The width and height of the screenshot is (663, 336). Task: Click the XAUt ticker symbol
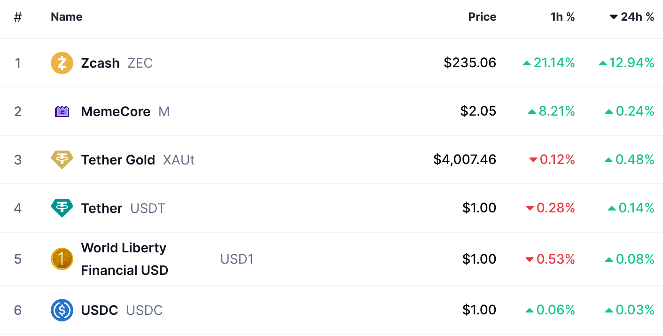[179, 160]
